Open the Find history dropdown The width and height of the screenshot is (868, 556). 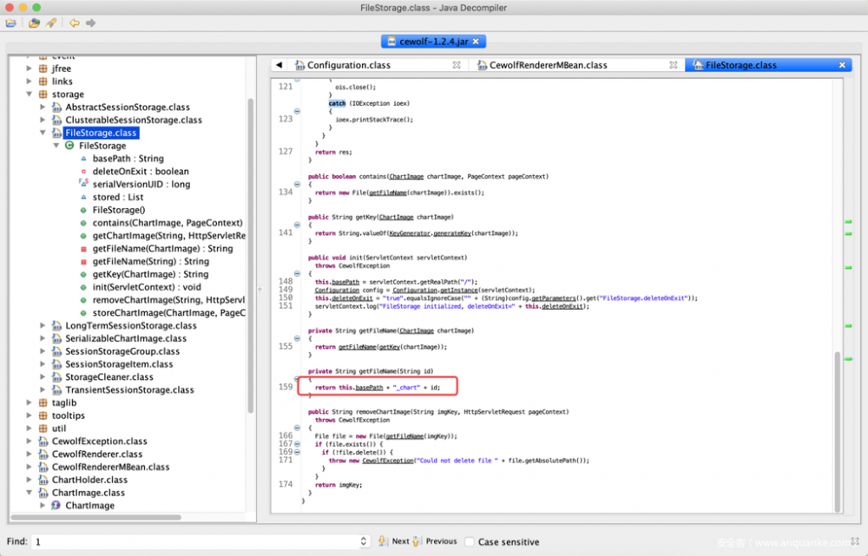(365, 540)
